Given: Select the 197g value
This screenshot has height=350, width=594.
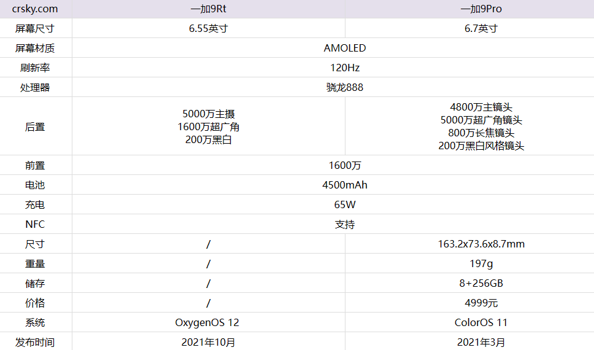Looking at the screenshot, I should pyautogui.click(x=481, y=264).
